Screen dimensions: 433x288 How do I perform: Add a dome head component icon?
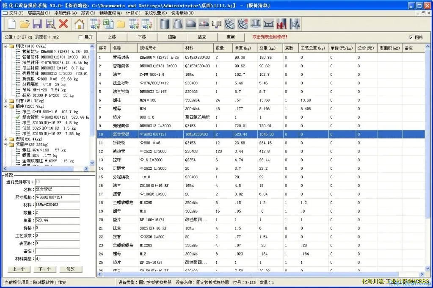click(x=190, y=24)
